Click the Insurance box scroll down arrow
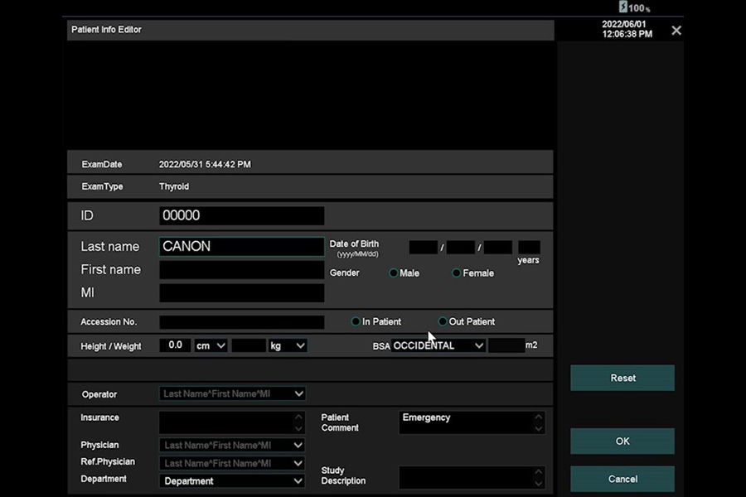The height and width of the screenshot is (497, 746). 298,428
